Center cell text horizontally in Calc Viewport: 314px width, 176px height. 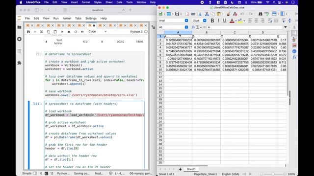click(256, 21)
